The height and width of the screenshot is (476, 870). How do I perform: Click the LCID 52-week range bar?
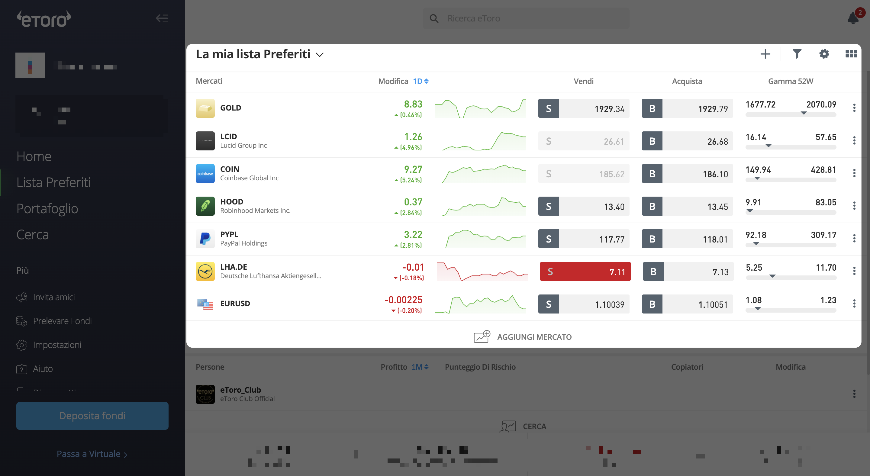(791, 147)
